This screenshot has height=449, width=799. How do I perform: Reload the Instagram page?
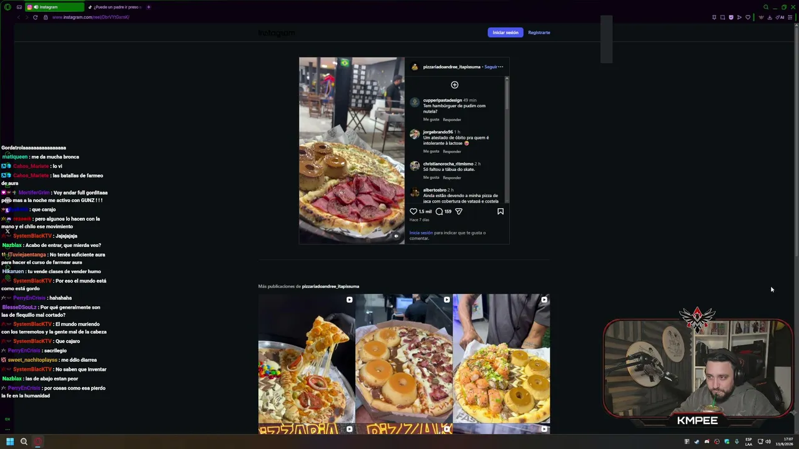pos(36,17)
